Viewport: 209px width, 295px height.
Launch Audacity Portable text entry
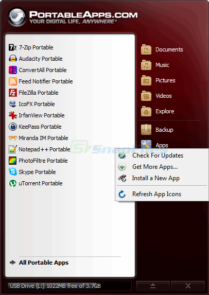tap(41, 59)
